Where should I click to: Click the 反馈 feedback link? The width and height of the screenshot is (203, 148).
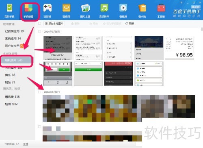(x=26, y=144)
